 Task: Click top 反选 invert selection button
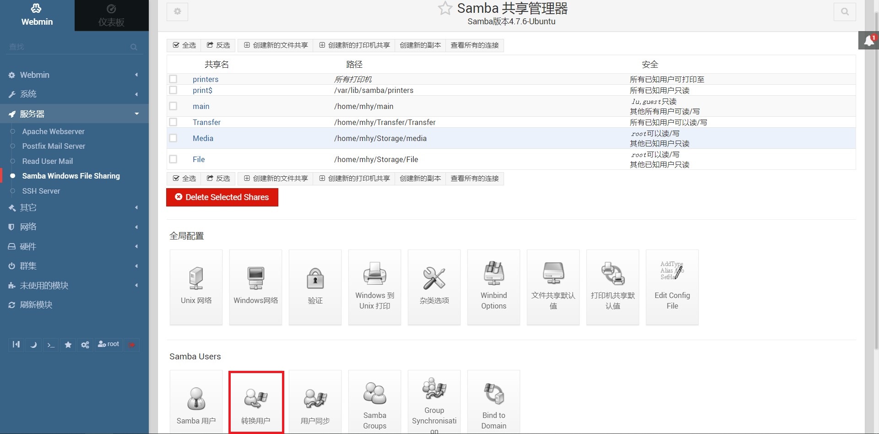pos(218,45)
